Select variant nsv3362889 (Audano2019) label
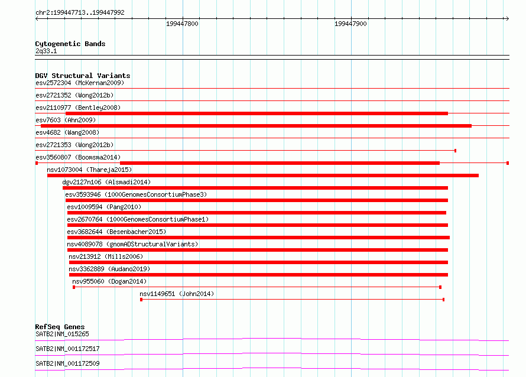The height and width of the screenshot is (377, 526). pos(109,269)
